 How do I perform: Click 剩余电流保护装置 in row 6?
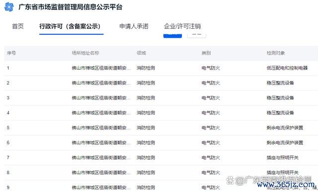tap(285, 143)
